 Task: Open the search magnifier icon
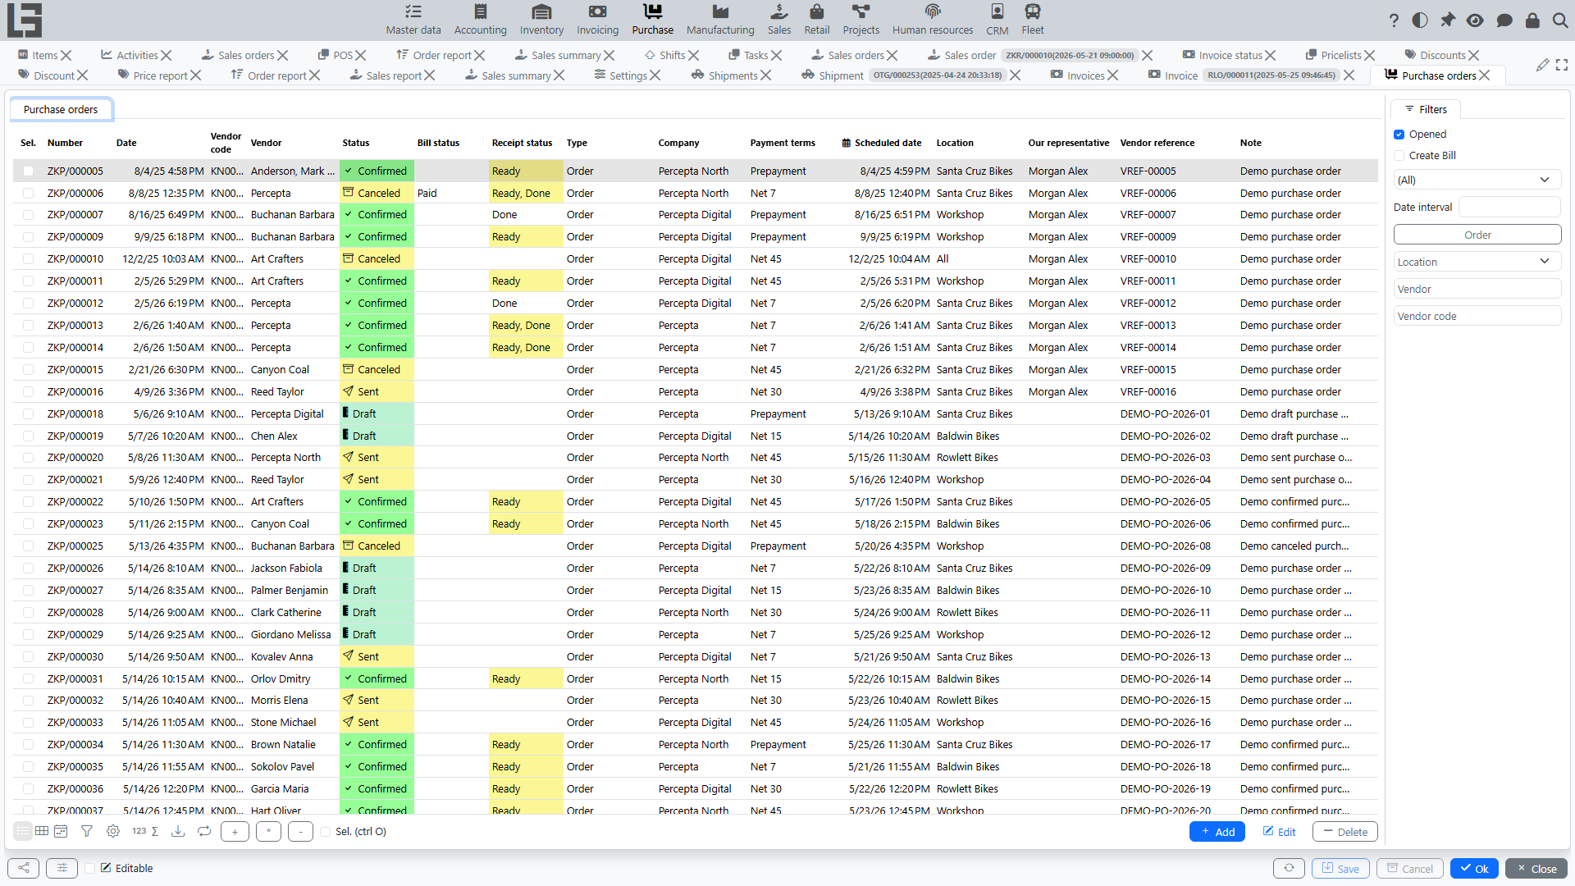[x=1560, y=21]
